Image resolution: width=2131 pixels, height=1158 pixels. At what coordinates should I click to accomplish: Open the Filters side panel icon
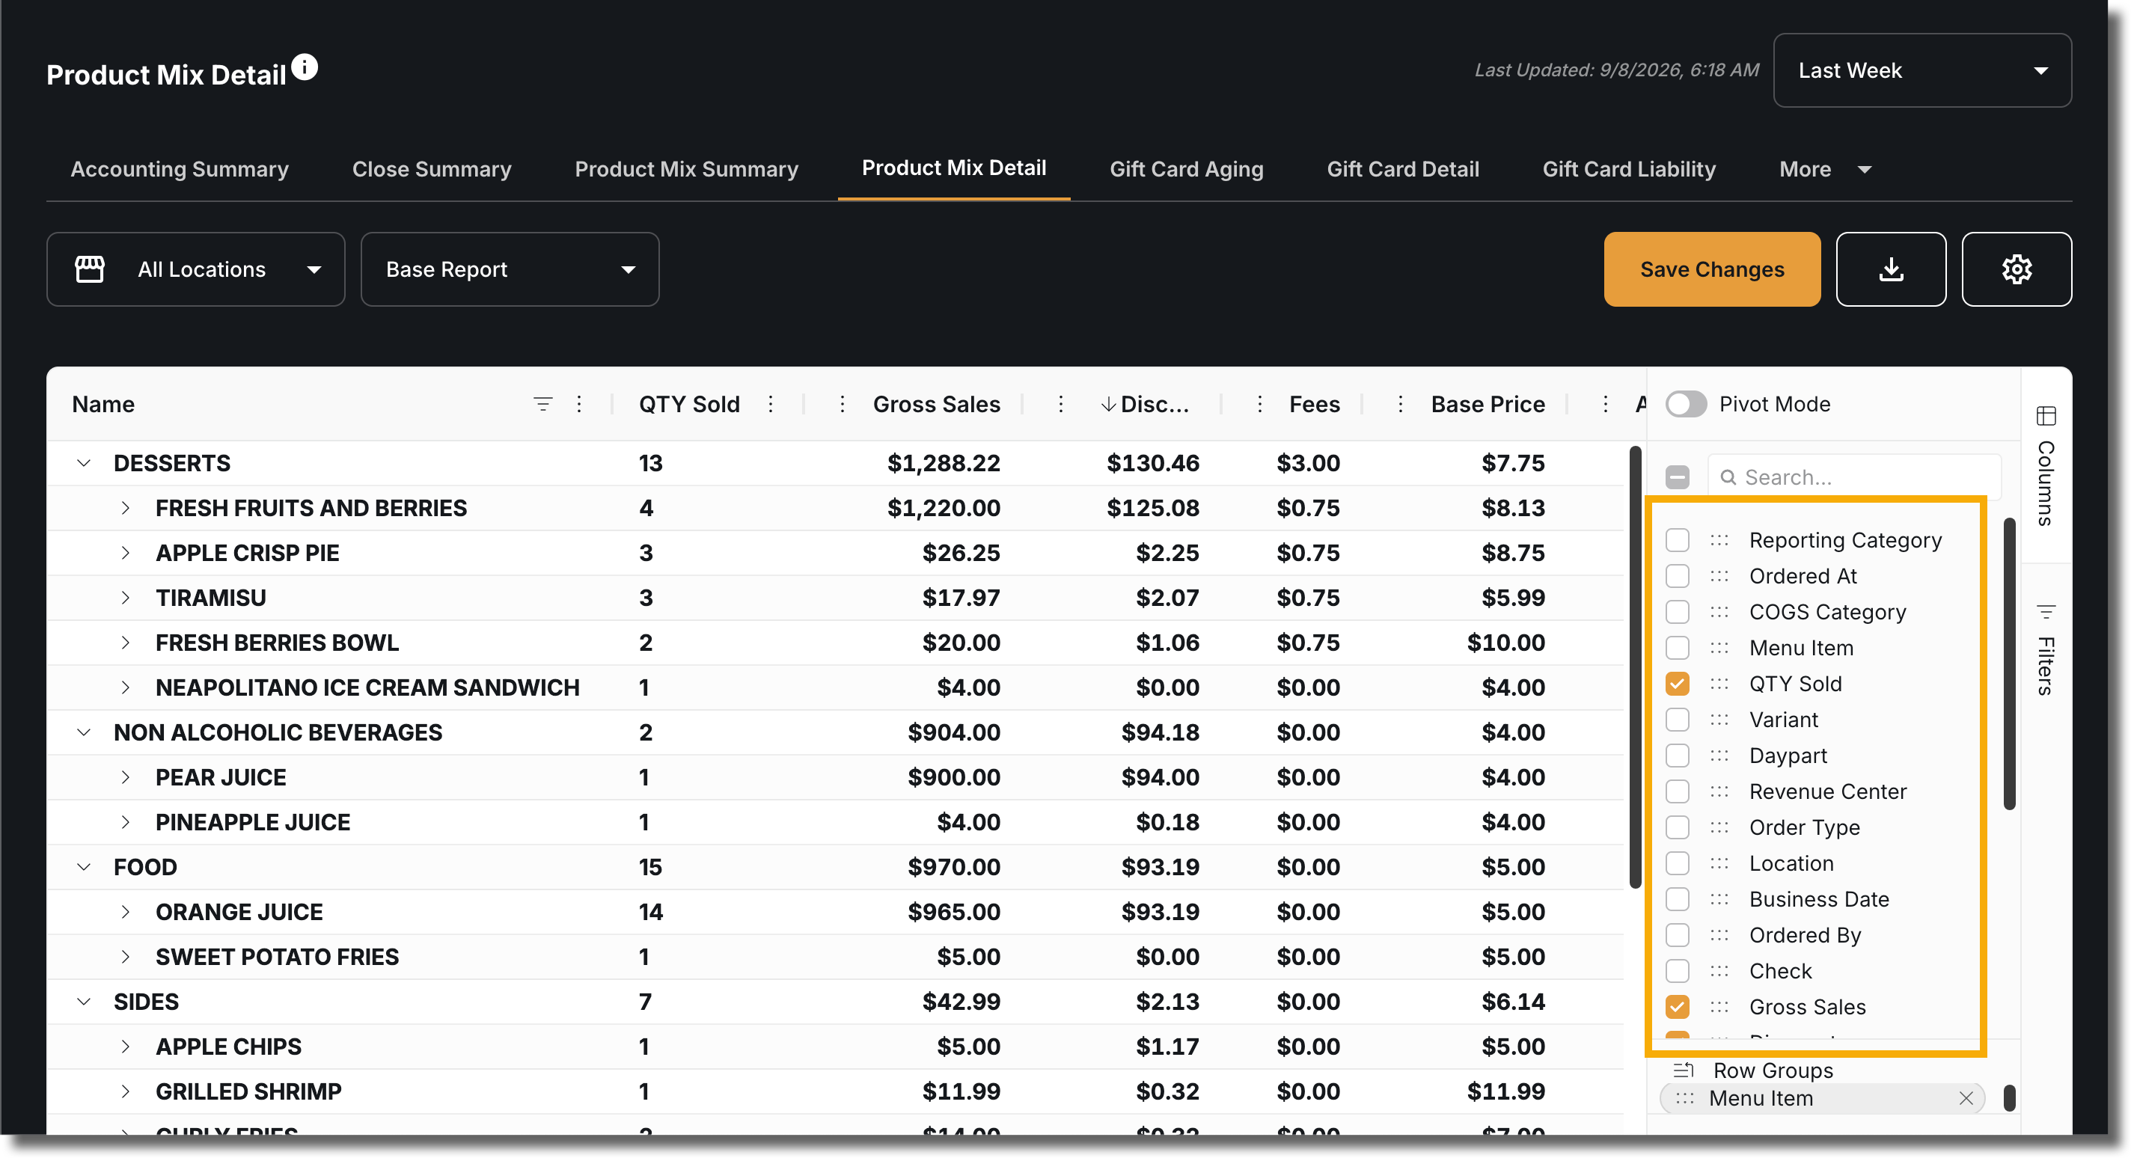point(2046,612)
